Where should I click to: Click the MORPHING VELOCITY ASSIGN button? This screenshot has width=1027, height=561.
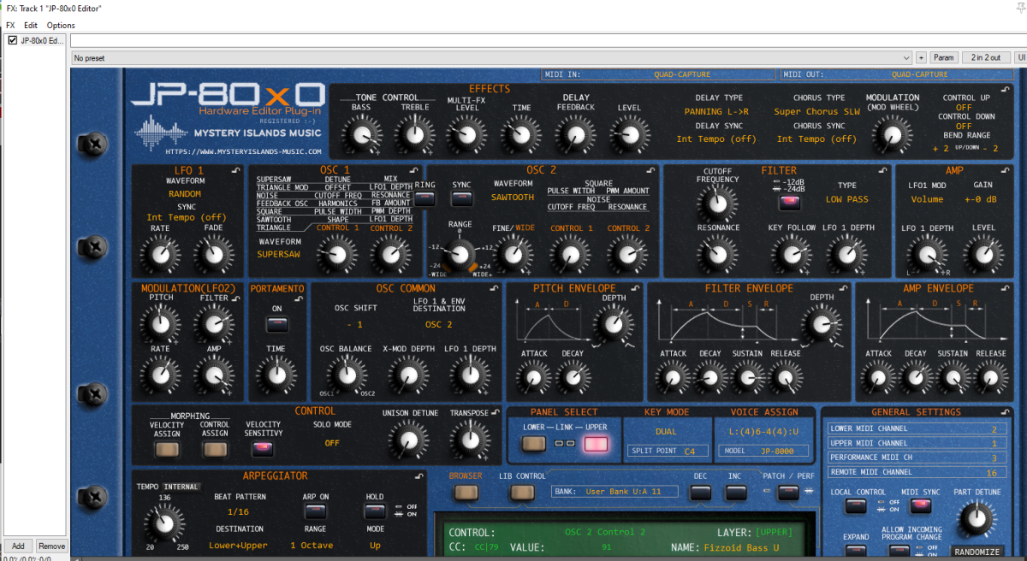pyautogui.click(x=167, y=448)
